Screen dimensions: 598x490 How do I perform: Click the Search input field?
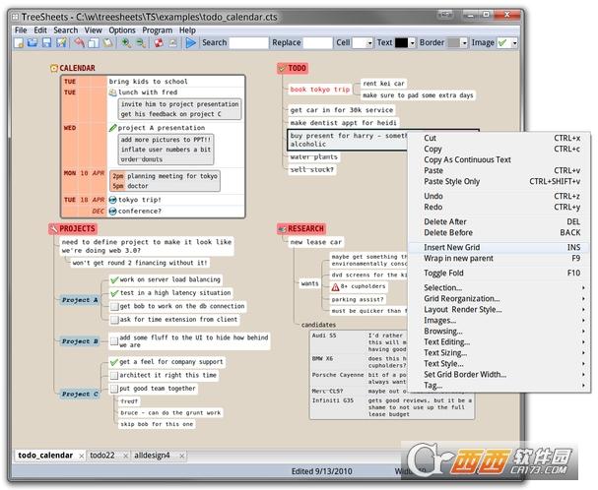click(x=248, y=43)
